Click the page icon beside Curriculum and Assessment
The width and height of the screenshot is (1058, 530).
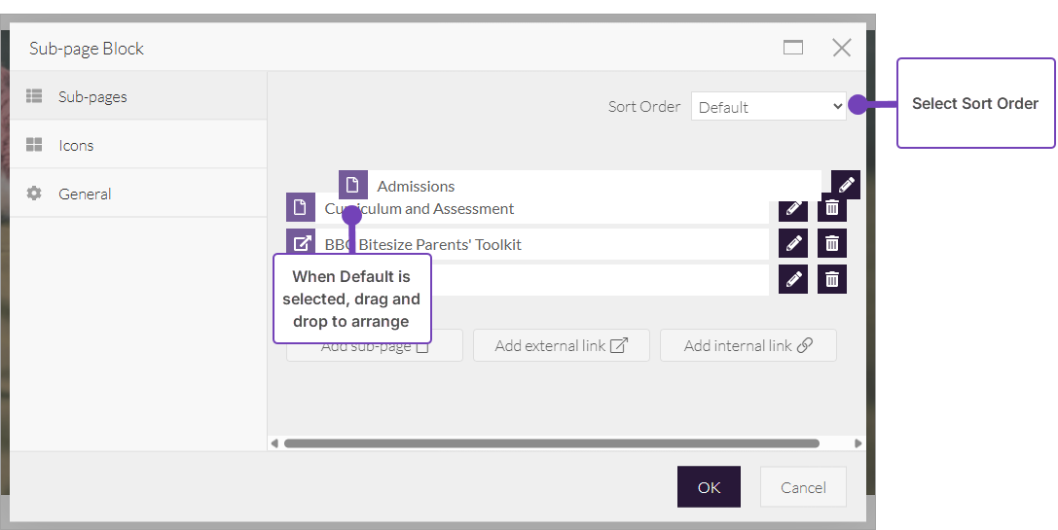pyautogui.click(x=301, y=207)
